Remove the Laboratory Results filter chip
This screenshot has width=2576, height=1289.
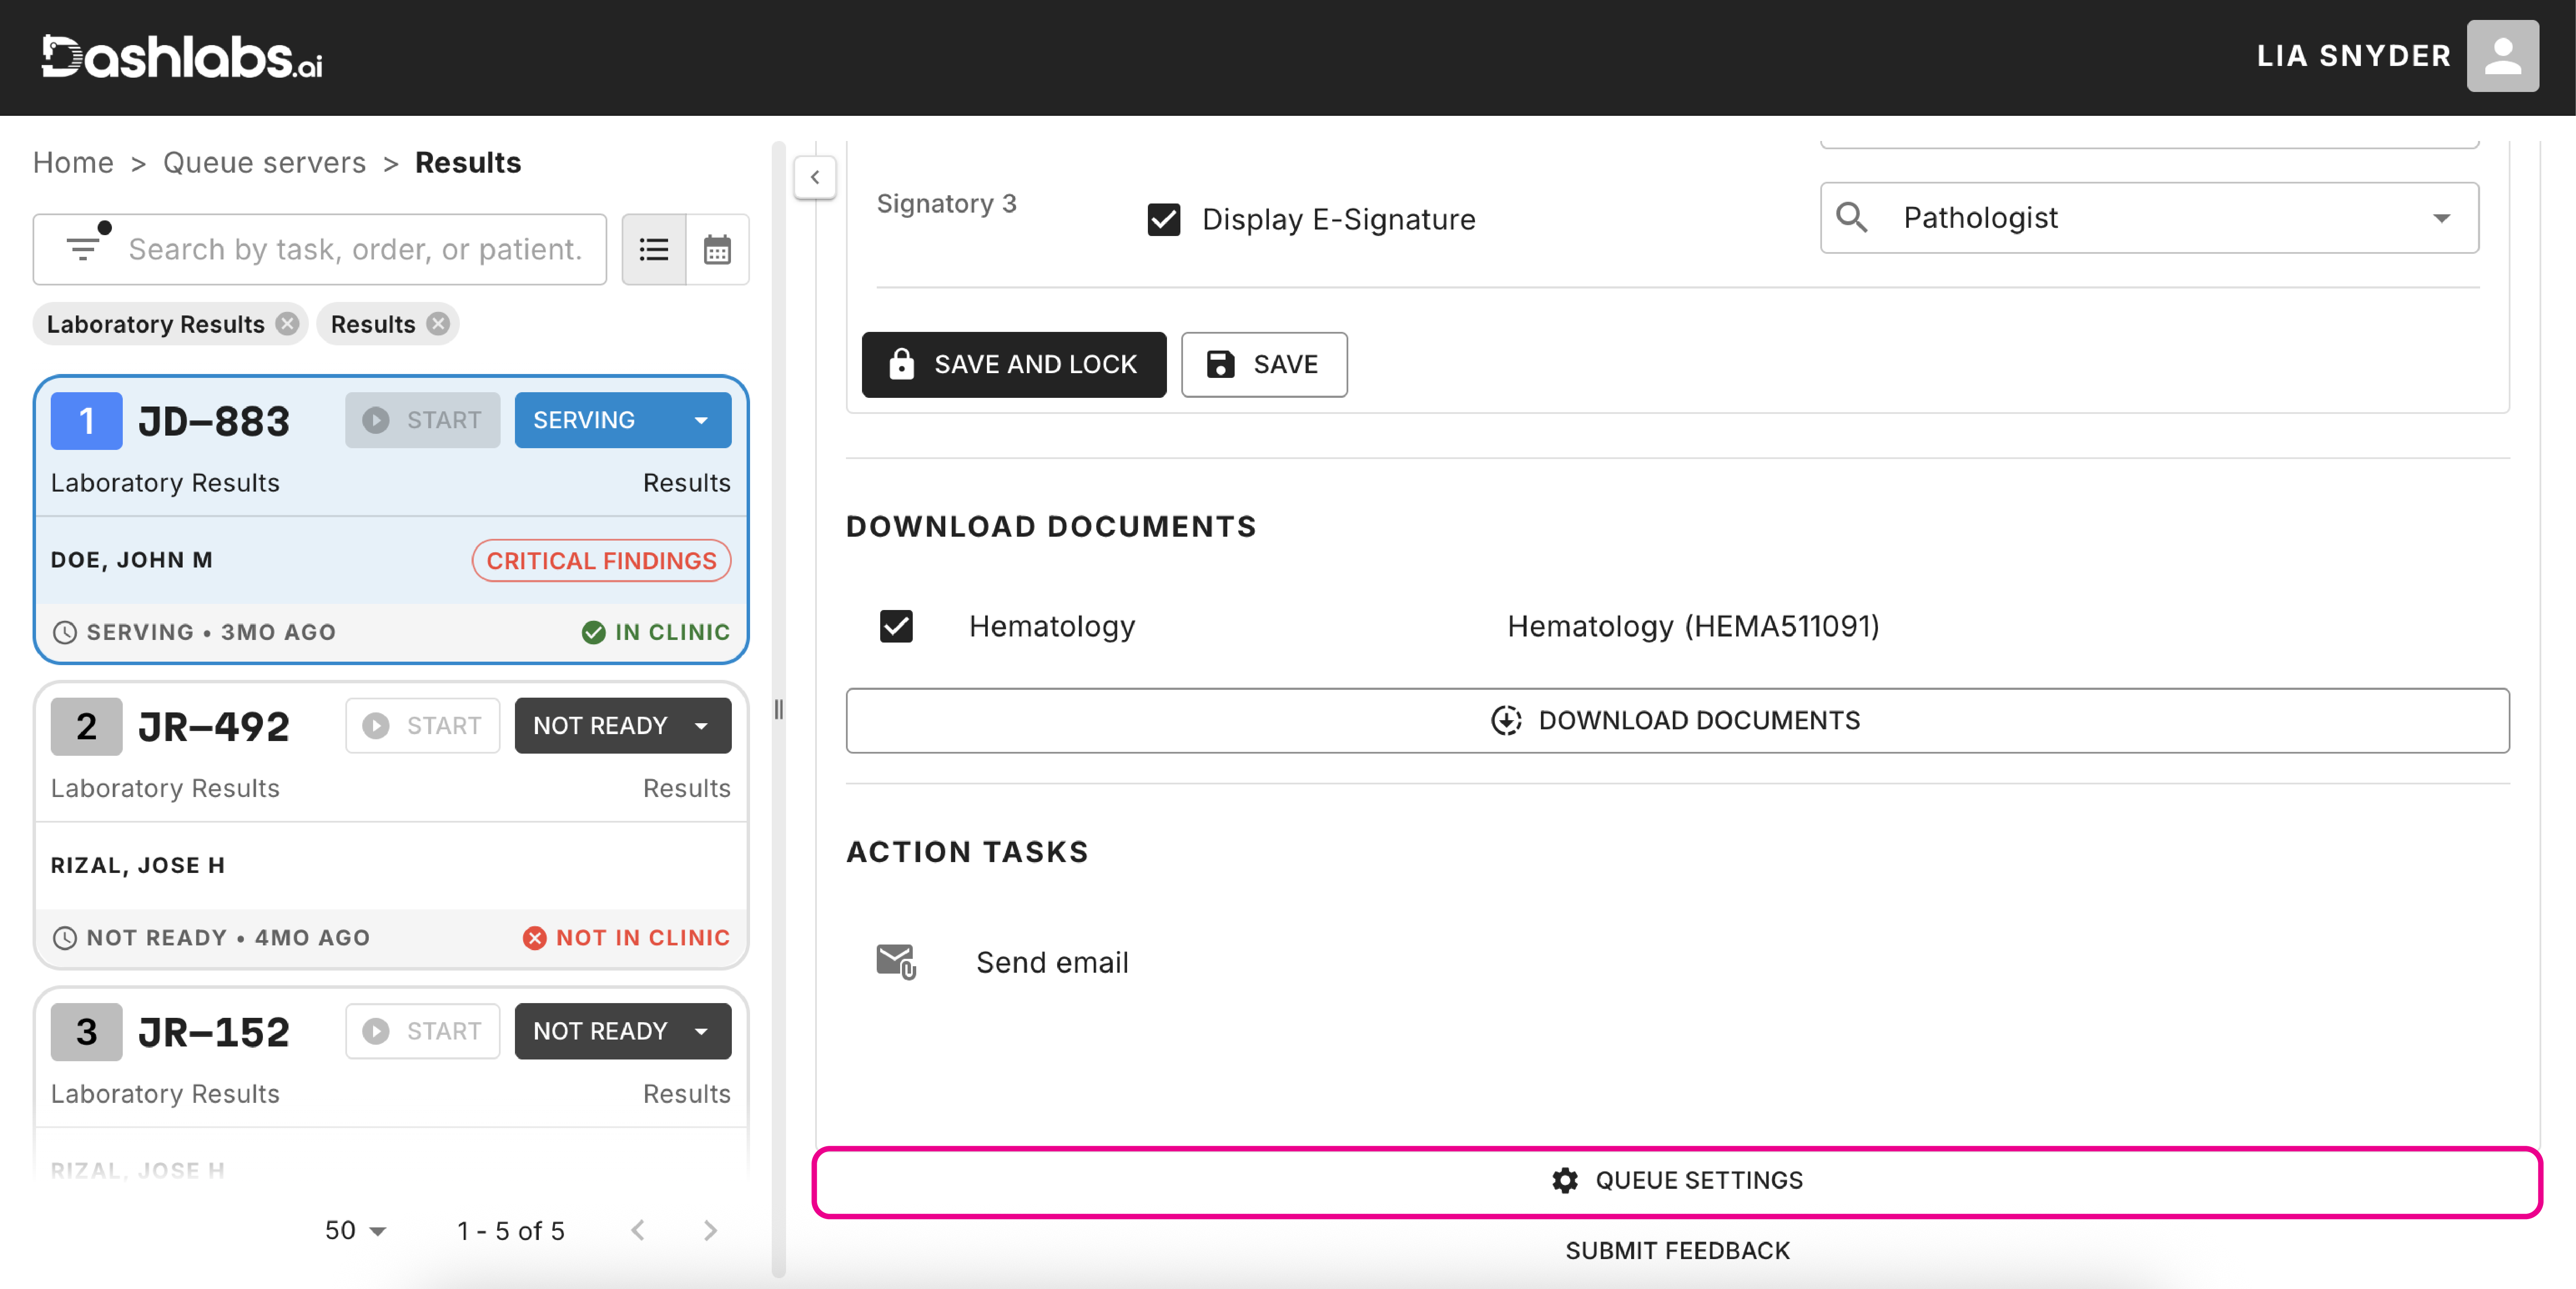click(x=288, y=324)
